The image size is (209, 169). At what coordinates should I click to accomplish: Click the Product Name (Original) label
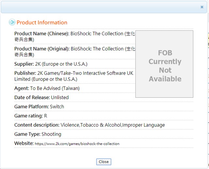[41, 49]
